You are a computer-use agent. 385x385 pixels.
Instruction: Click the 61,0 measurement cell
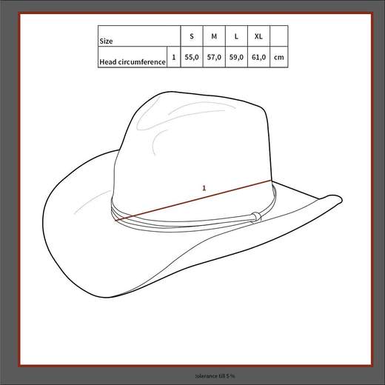[x=258, y=57]
